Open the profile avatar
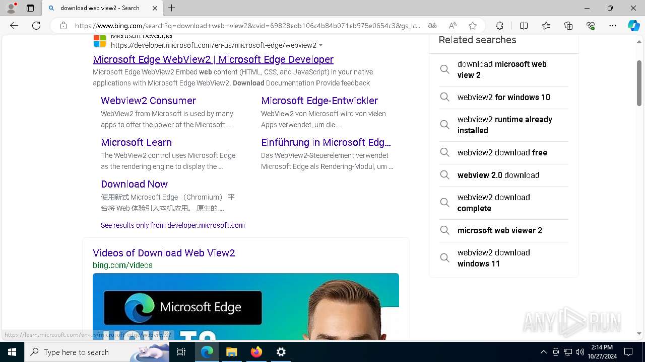This screenshot has height=362, width=645. (x=11, y=8)
